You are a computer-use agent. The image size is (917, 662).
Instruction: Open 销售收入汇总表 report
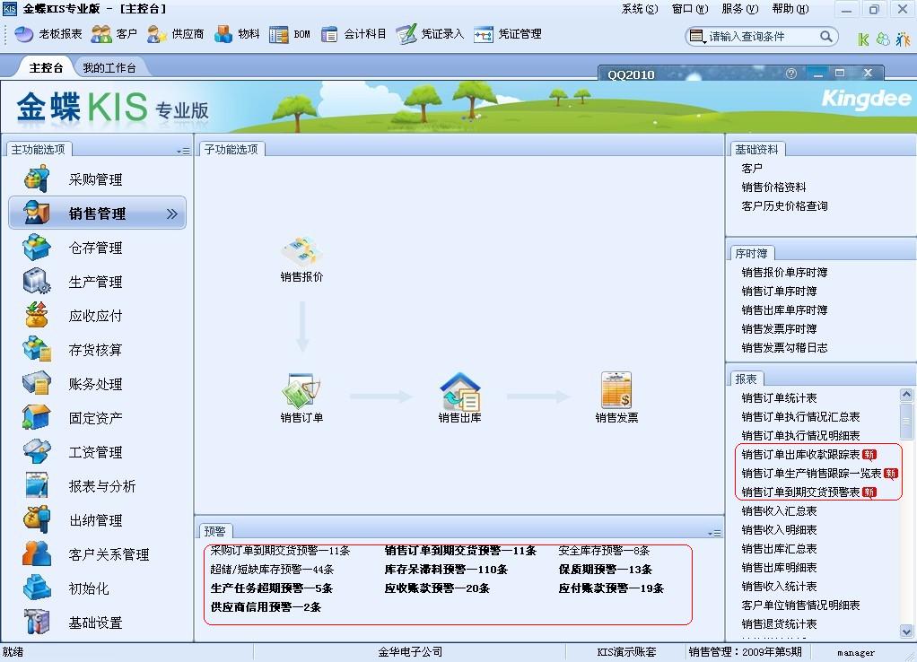779,510
